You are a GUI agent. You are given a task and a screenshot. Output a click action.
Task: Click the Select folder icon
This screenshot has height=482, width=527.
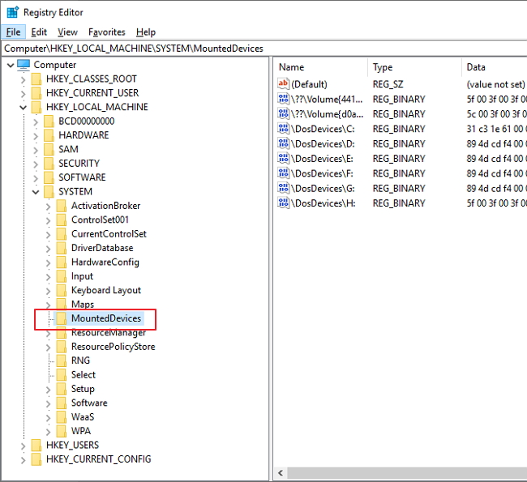click(61, 375)
